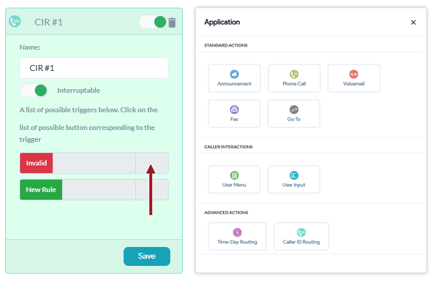Select the Go To action
This screenshot has height=283, width=434.
click(x=294, y=113)
